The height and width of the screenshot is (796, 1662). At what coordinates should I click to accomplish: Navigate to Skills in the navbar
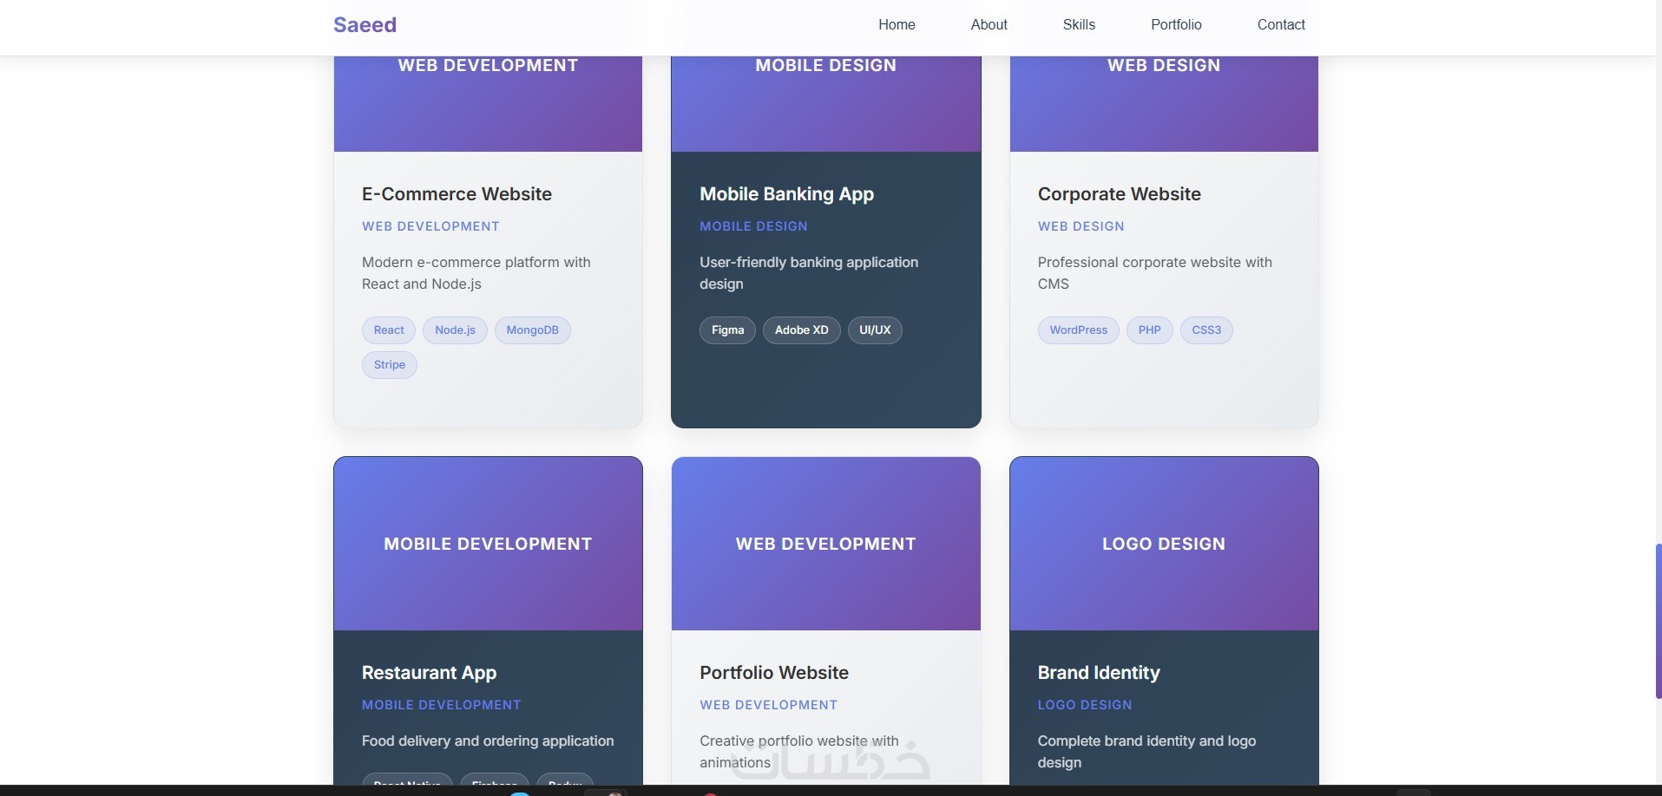pyautogui.click(x=1079, y=25)
